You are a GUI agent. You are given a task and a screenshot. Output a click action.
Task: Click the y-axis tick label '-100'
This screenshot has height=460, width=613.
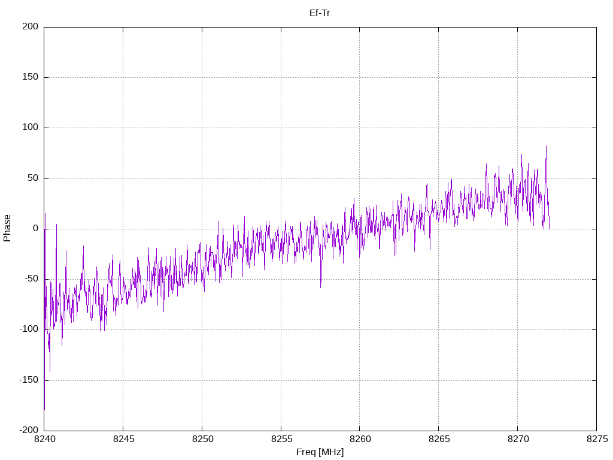[29, 329]
